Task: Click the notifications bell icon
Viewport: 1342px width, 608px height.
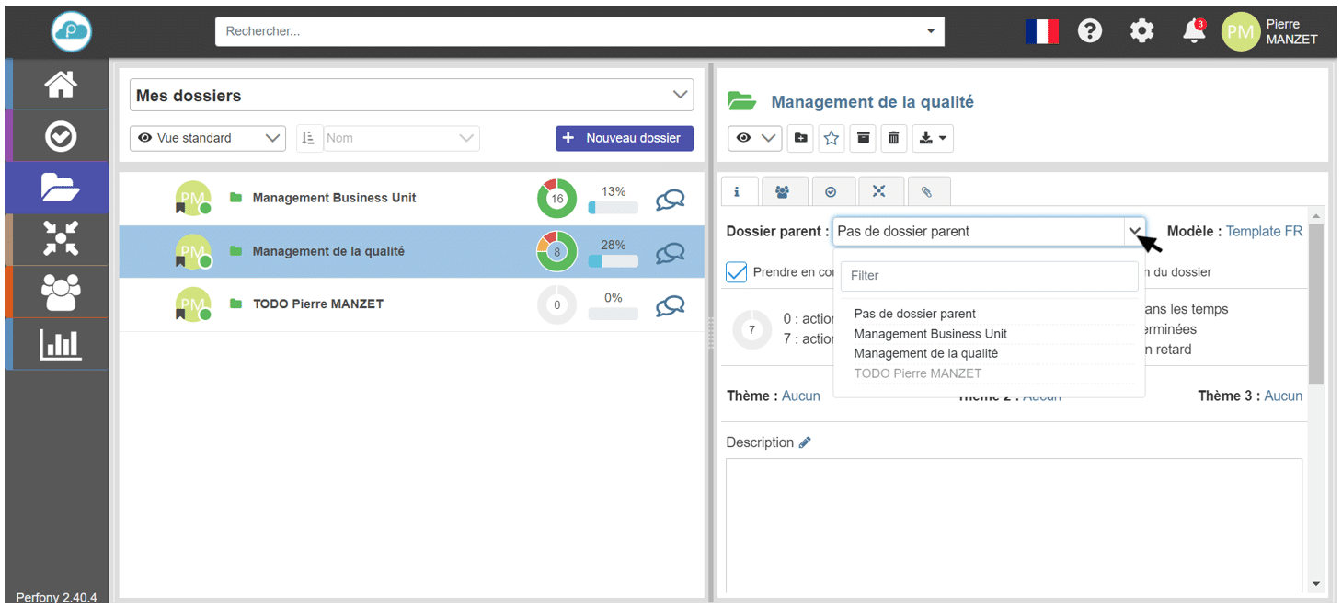Action: tap(1194, 31)
